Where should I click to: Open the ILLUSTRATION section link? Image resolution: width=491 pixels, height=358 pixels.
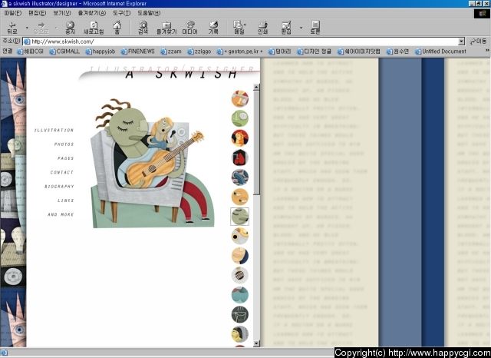tap(54, 130)
